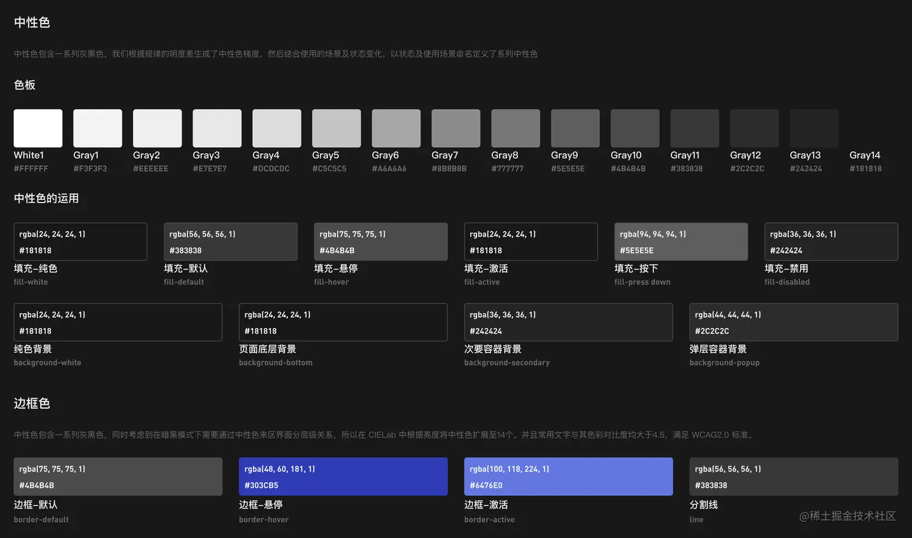Viewport: 912px width, 538px height.
Task: Choose the Gray3 color swatch
Action: tap(217, 128)
